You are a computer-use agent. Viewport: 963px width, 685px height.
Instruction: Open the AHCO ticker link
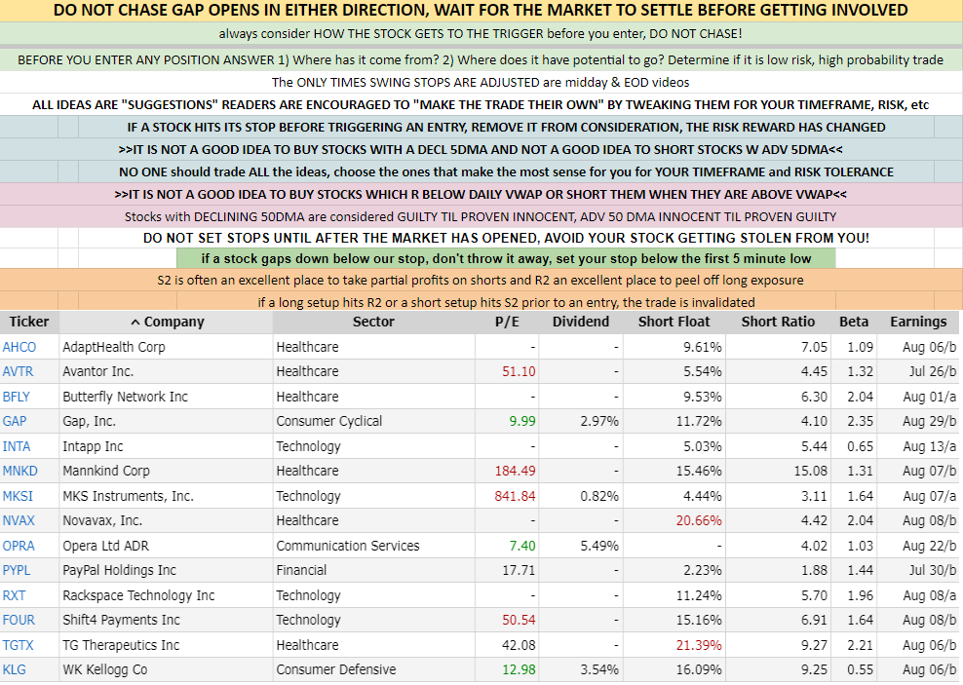point(19,347)
